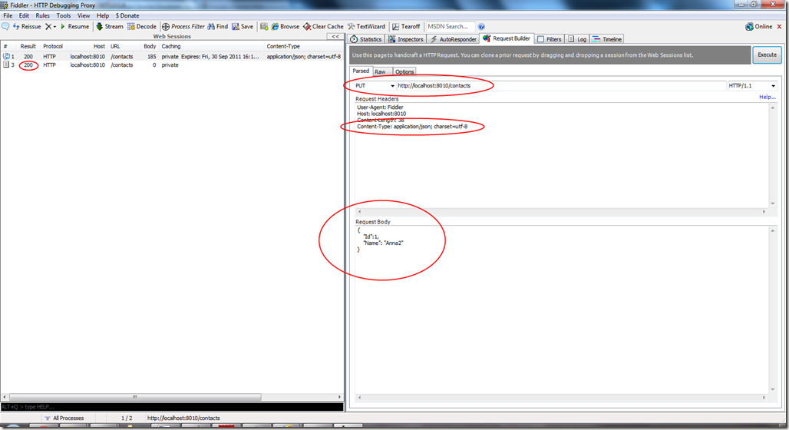789x430 pixels.
Task: Switch to the Filters tab
Action: click(549, 38)
